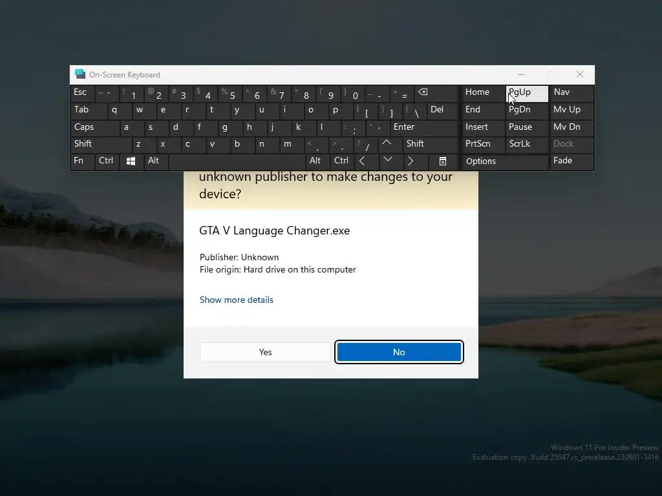Click the Insert key

pyautogui.click(x=484, y=127)
